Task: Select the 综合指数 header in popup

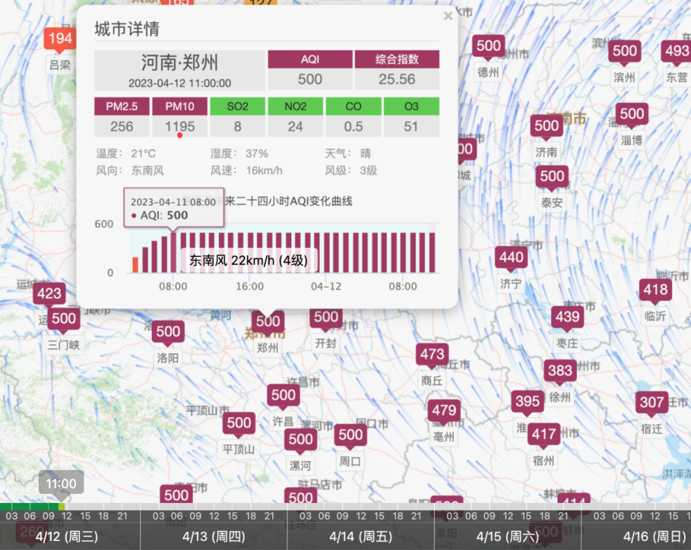Action: tap(397, 59)
